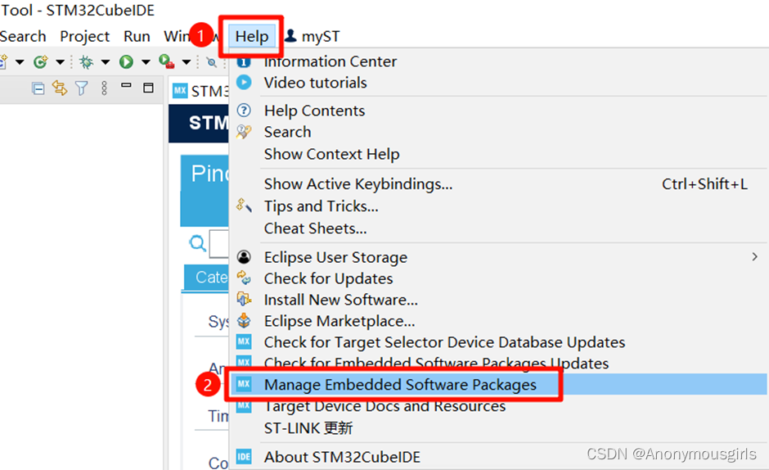
Task: Open the Search menu
Action: click(x=23, y=36)
